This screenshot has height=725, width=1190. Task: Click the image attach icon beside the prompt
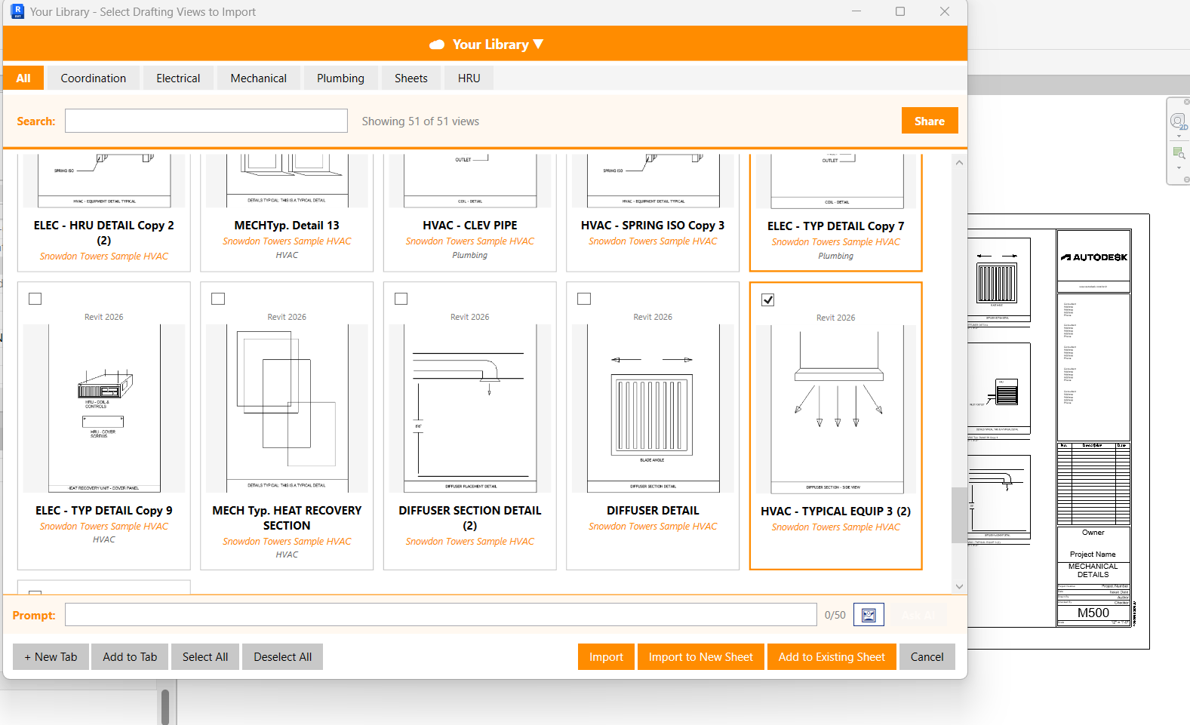point(869,615)
